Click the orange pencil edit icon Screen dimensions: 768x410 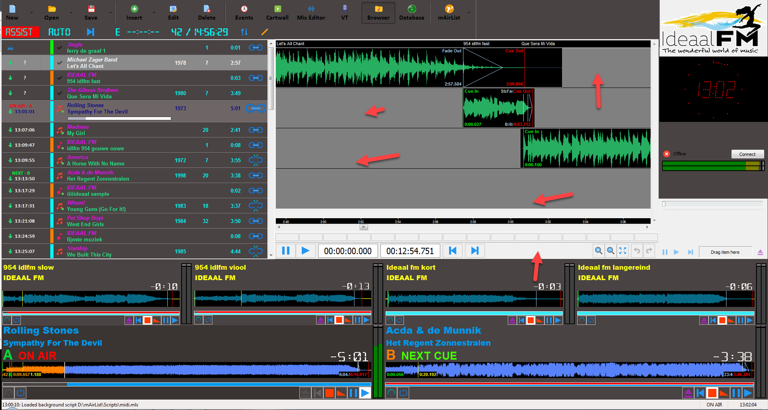click(x=264, y=32)
